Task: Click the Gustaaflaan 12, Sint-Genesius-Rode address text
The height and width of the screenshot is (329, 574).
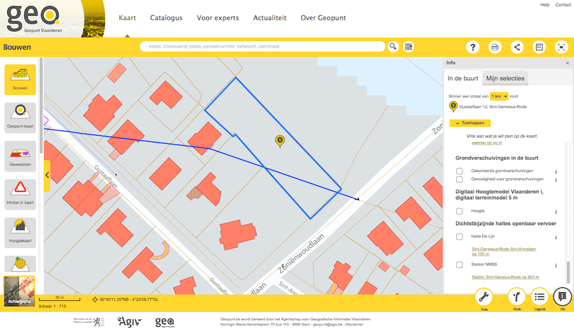Action: click(x=492, y=107)
